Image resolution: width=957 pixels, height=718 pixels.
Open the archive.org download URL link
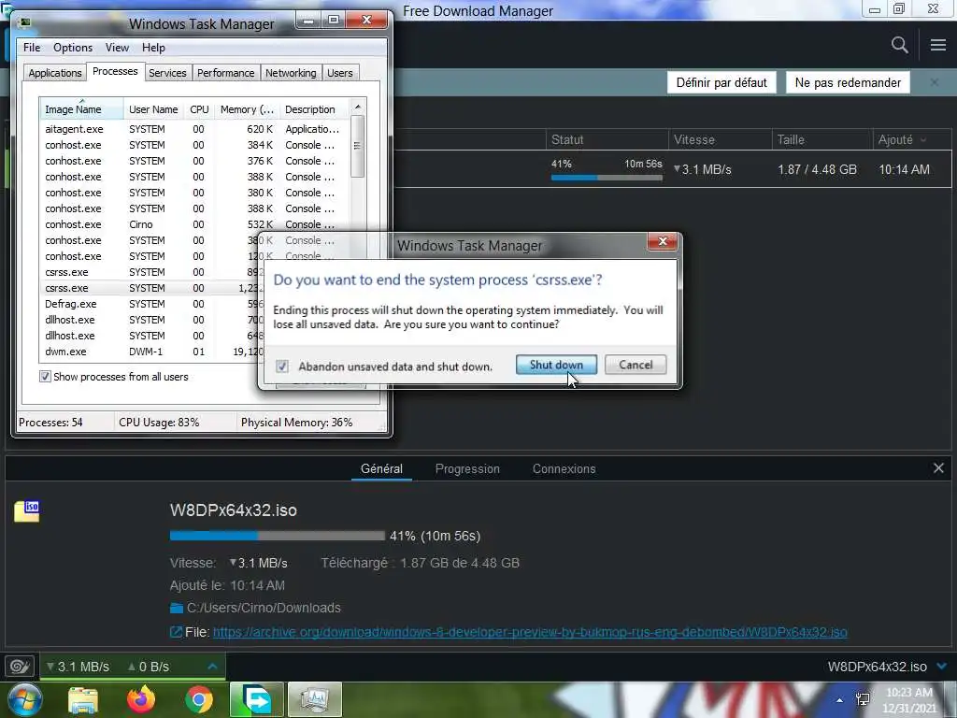tap(530, 632)
